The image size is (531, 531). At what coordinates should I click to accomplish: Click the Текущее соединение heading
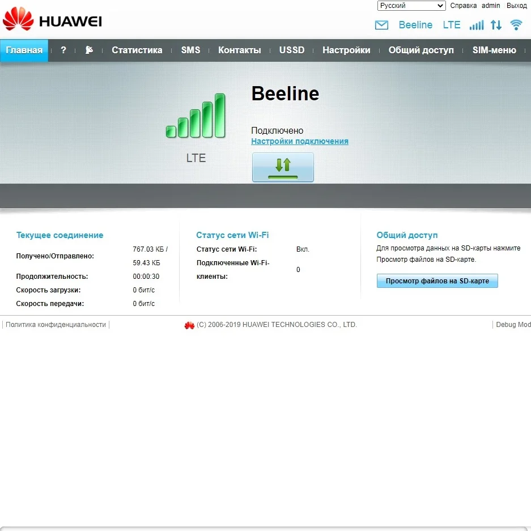(60, 235)
